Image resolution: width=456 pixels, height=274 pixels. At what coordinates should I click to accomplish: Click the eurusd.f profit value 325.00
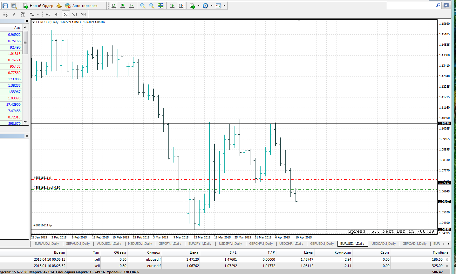(x=437, y=266)
